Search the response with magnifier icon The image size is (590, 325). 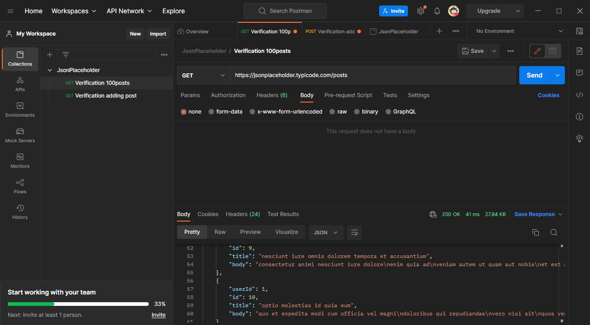(x=553, y=232)
